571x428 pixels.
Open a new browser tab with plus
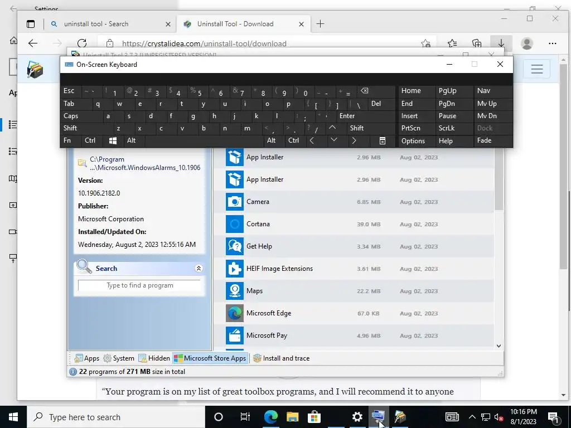point(320,24)
